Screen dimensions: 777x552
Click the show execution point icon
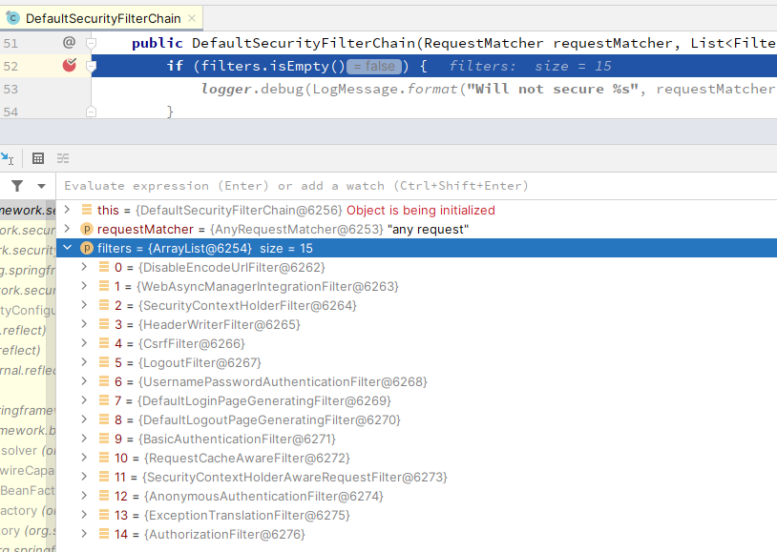(x=8, y=158)
